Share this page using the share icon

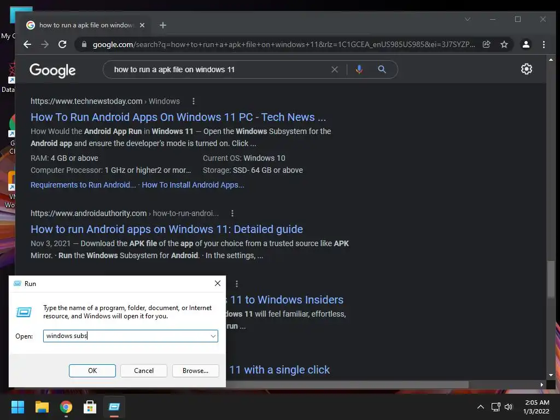486,44
